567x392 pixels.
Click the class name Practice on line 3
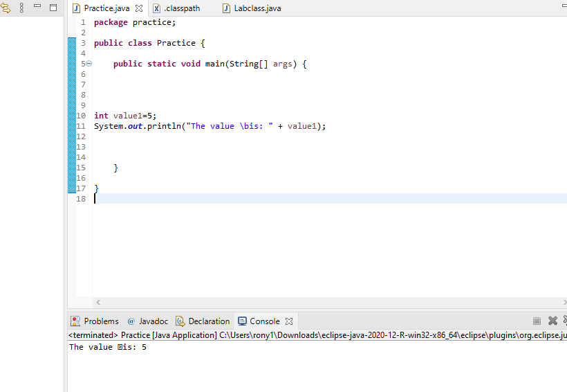[x=176, y=43]
